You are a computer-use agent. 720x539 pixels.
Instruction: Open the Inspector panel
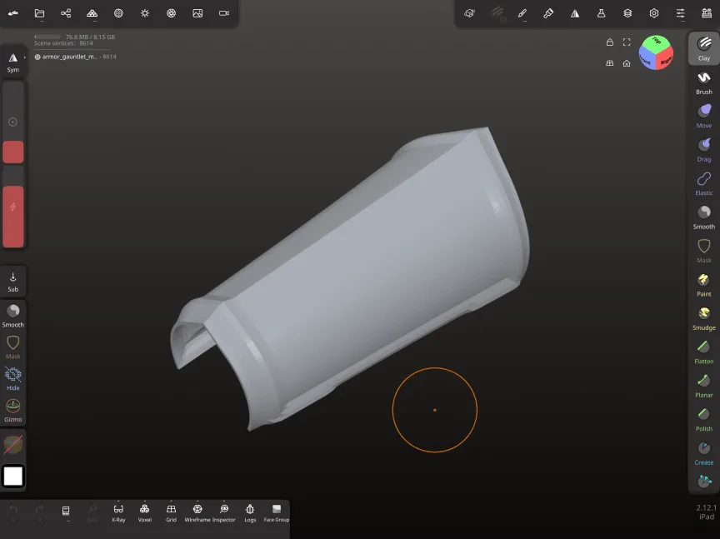coord(223,513)
